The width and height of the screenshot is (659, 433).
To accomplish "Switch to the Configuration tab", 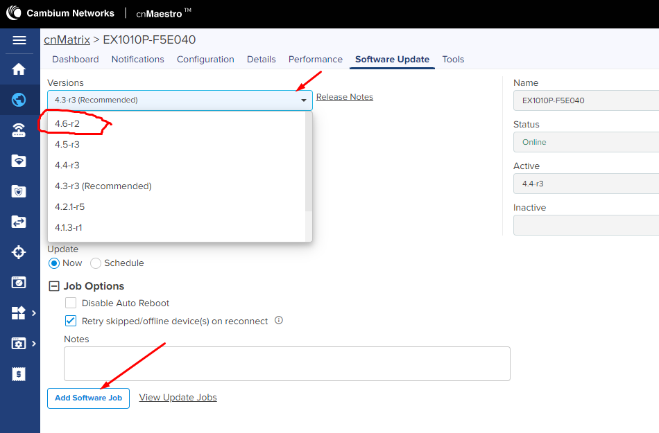I will click(205, 60).
